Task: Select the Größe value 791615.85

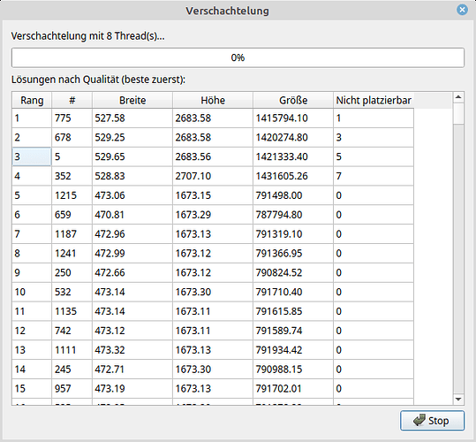Action: [x=293, y=311]
